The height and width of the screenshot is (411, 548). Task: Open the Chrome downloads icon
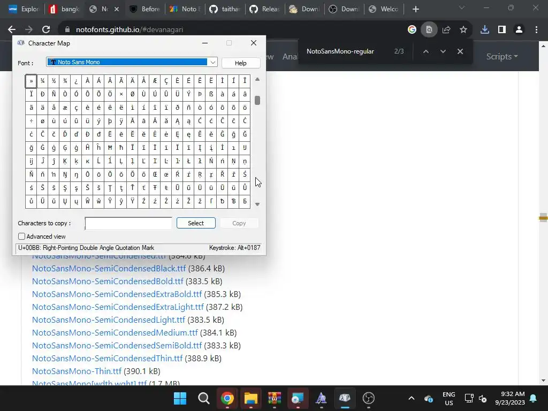485,30
